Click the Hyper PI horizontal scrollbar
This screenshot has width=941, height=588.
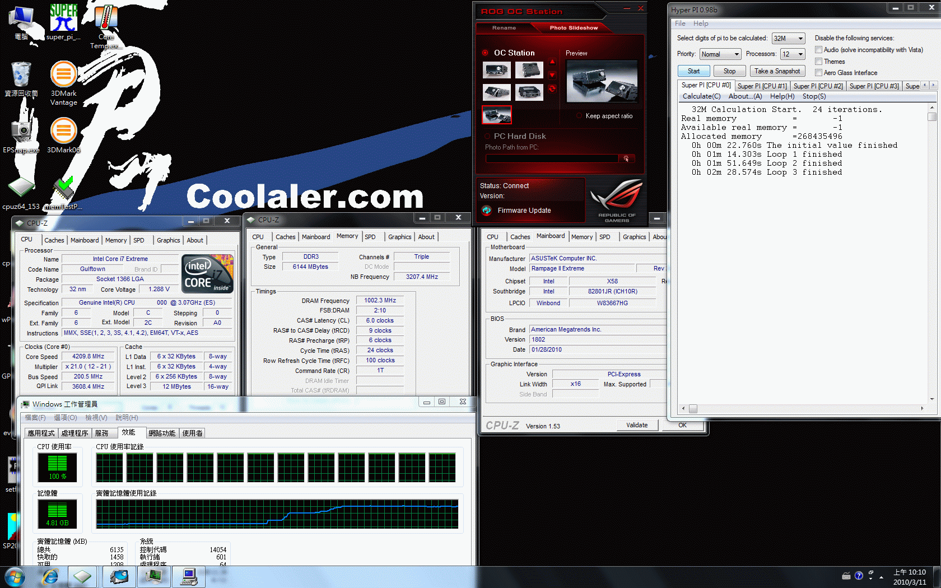click(802, 409)
